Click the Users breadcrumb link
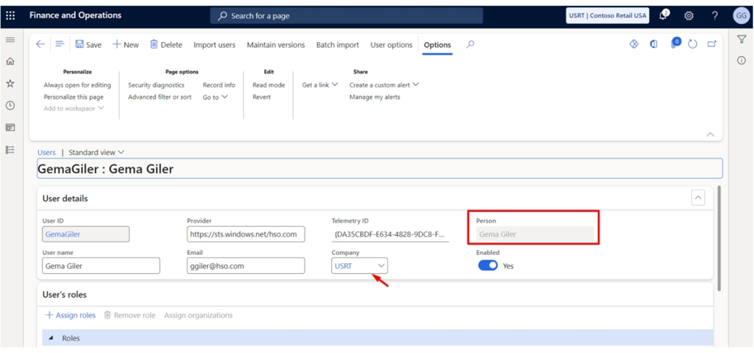This screenshot has width=754, height=353. pyautogui.click(x=46, y=153)
